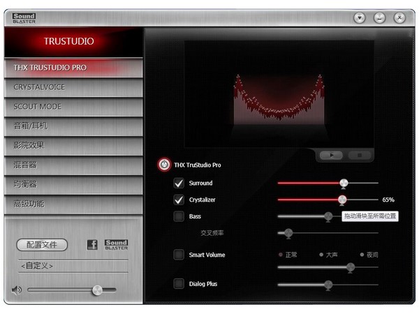Open the CRYSTALVOICE tab

coord(73,87)
